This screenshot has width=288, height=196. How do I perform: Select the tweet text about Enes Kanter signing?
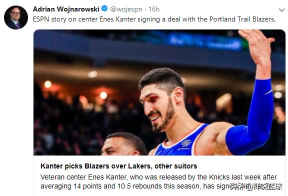coord(154,19)
